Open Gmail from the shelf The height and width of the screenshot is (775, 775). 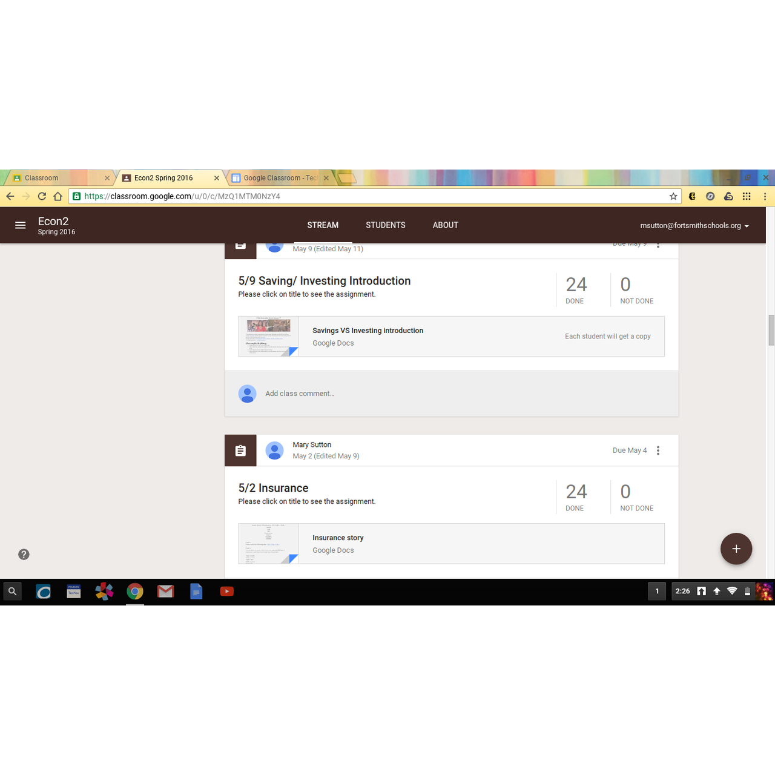[x=165, y=592]
